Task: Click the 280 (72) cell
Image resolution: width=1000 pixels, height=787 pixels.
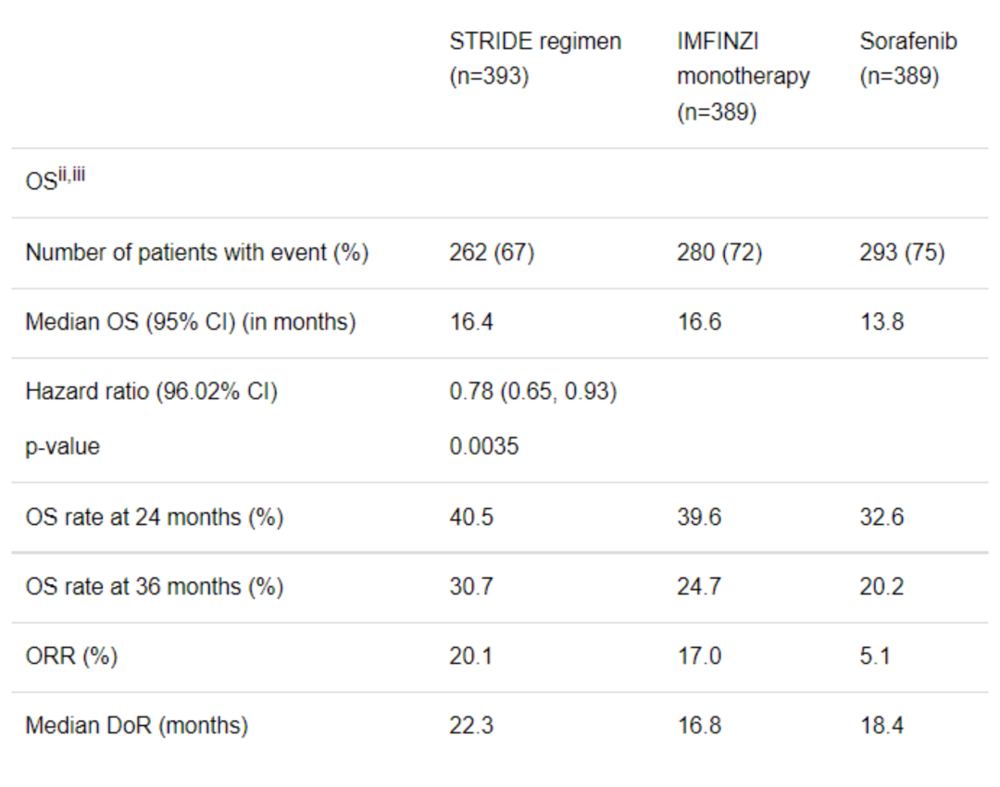Action: click(719, 253)
